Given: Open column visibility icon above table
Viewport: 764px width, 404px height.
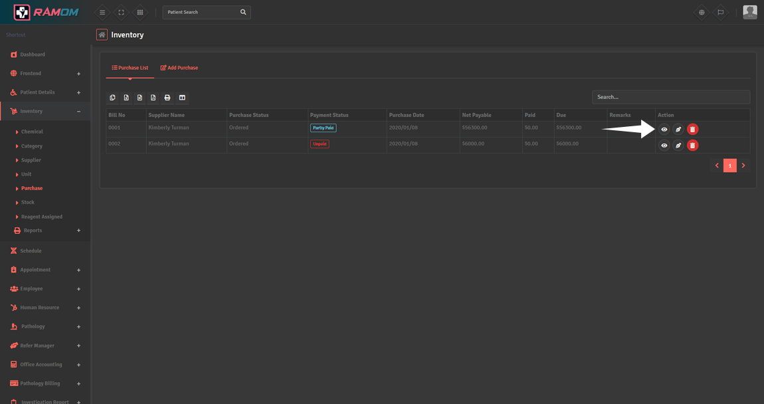Looking at the screenshot, I should tap(182, 98).
